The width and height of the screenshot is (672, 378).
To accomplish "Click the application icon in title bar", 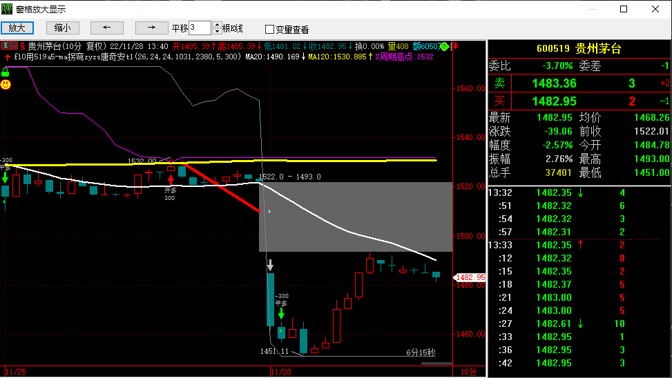I will [7, 9].
